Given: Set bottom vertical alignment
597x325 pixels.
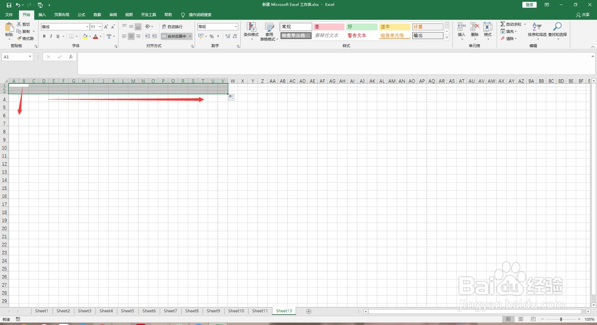Looking at the screenshot, I should [x=138, y=26].
